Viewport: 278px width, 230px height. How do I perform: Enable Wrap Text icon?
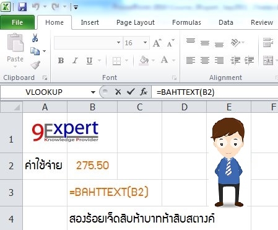268,43
